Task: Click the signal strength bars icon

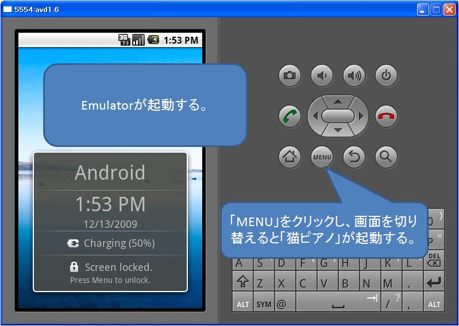Action: [x=138, y=40]
